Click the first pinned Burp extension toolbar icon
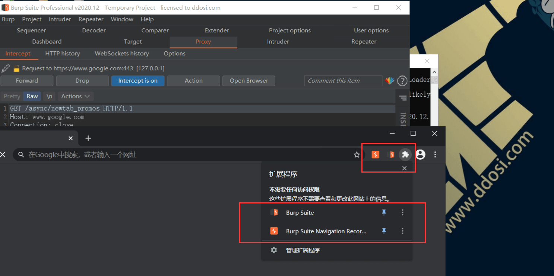Screen dimensions: 554x276 point(376,154)
